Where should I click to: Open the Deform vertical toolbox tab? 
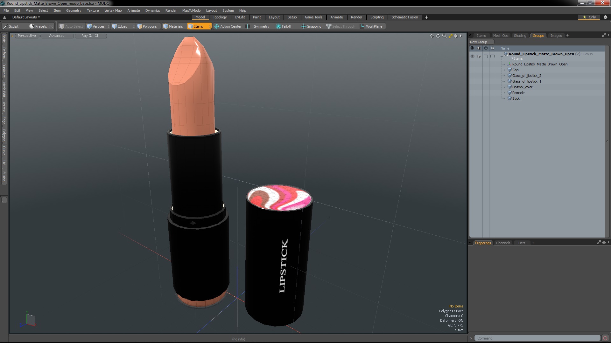click(4, 53)
